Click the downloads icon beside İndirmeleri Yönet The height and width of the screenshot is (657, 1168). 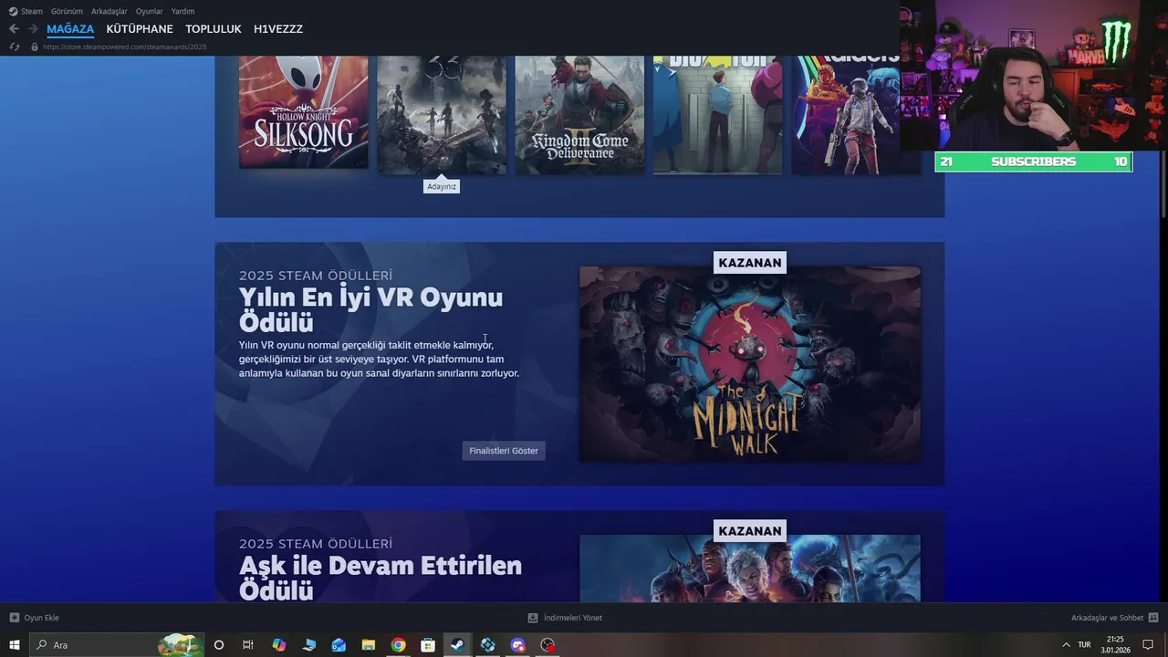point(533,618)
